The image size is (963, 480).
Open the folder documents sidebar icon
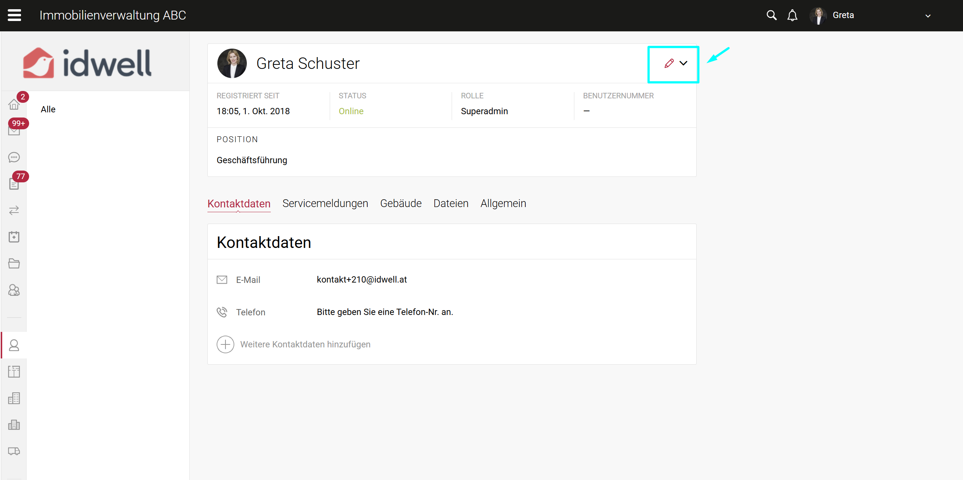click(x=14, y=263)
